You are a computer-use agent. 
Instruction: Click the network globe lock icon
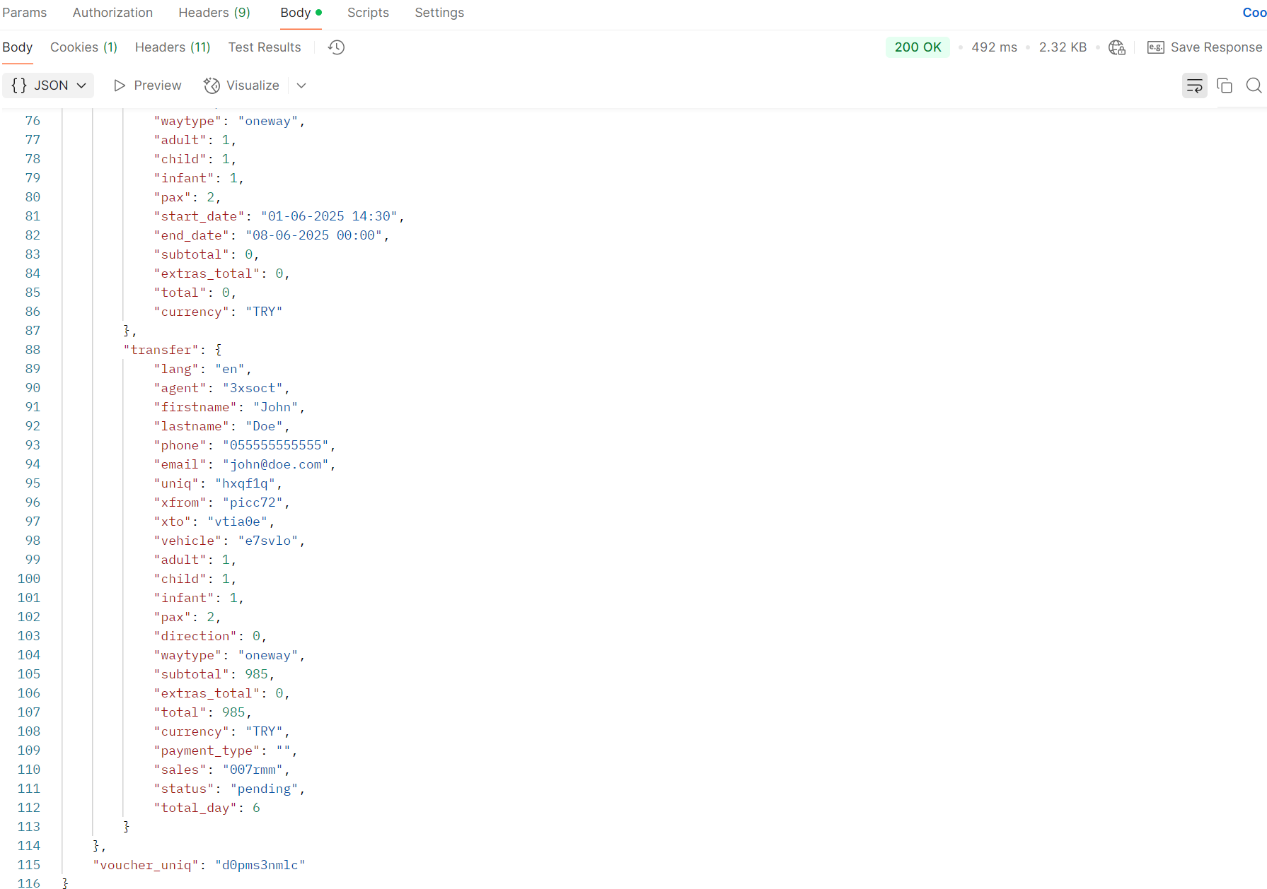[1117, 47]
